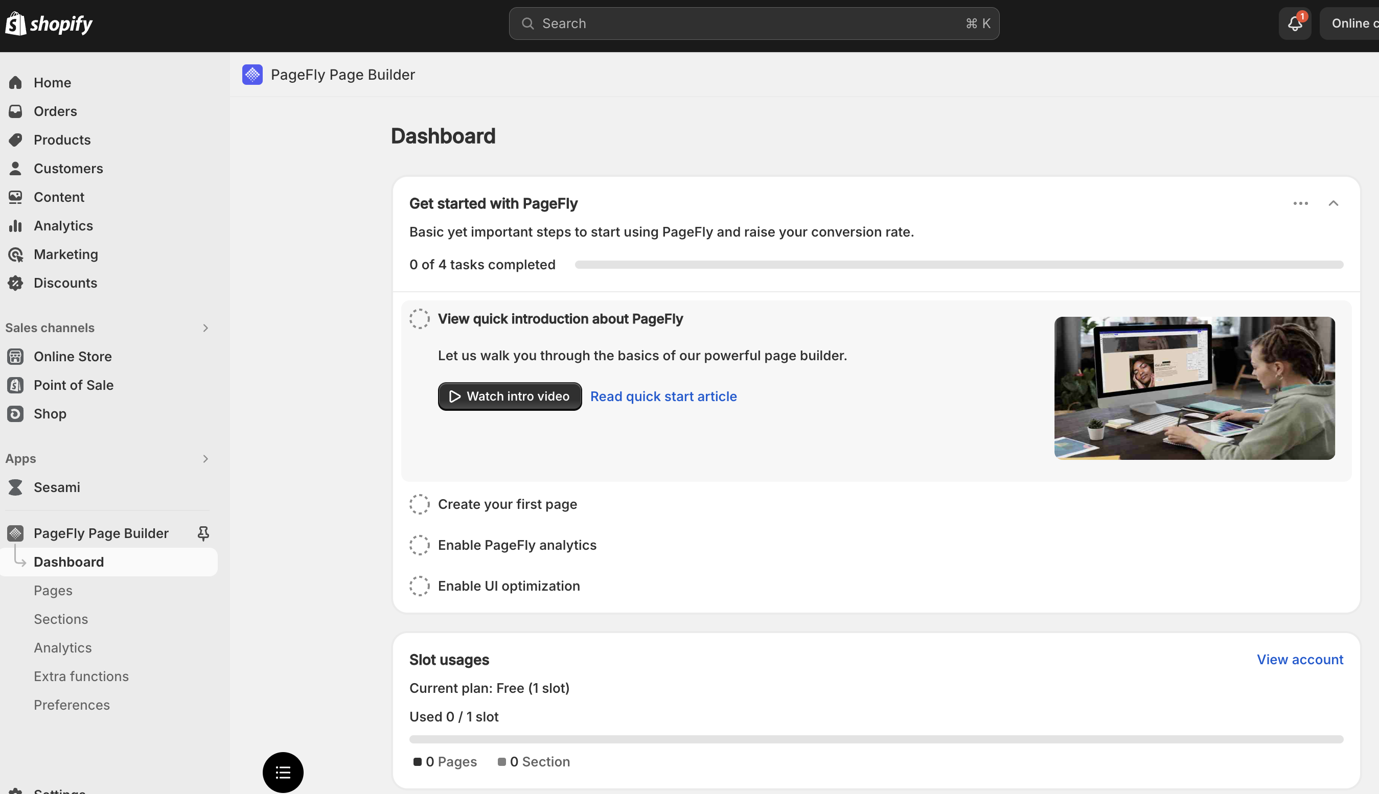Click the Dashboard heading
Viewport: 1379px width, 794px height.
click(443, 136)
